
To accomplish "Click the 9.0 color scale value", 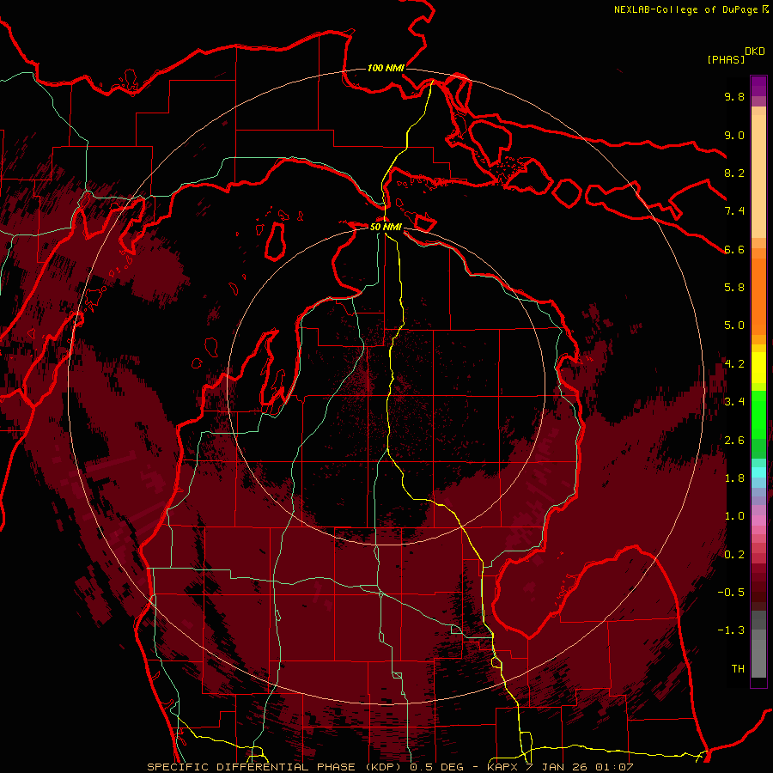I will (x=734, y=135).
